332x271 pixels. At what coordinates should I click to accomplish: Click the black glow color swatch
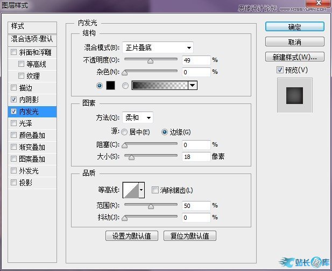point(110,85)
